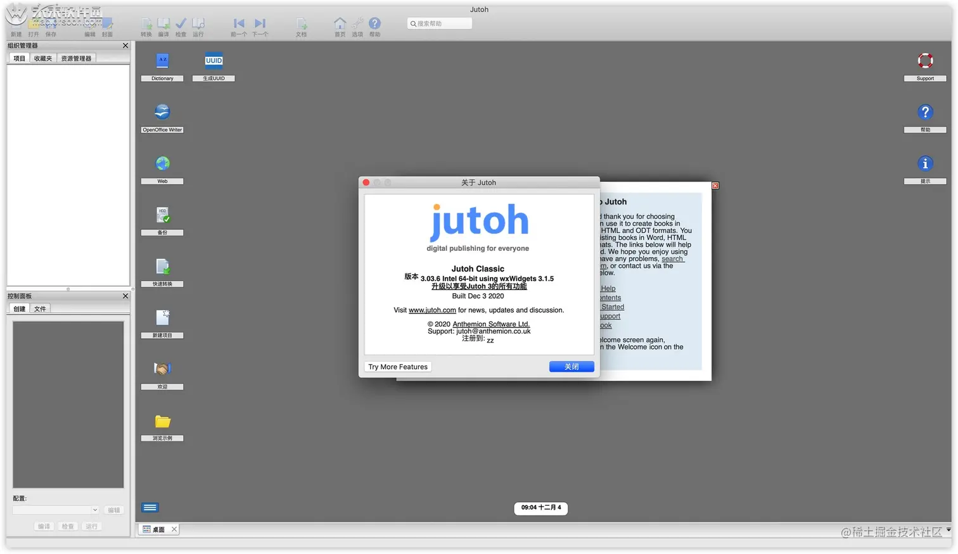
Task: Close the 控制面板 panel
Action: (125, 296)
